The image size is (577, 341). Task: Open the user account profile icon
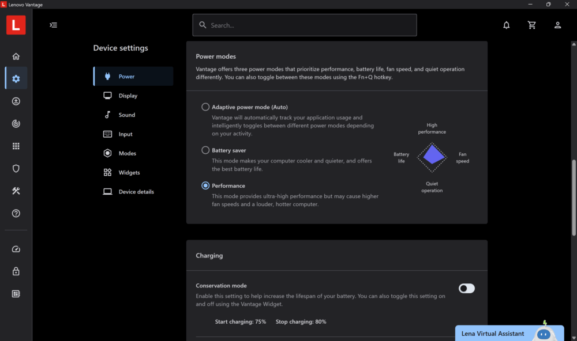[x=557, y=25]
